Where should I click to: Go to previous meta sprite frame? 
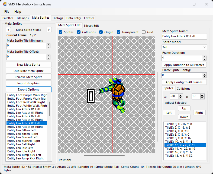(x=8, y=30)
